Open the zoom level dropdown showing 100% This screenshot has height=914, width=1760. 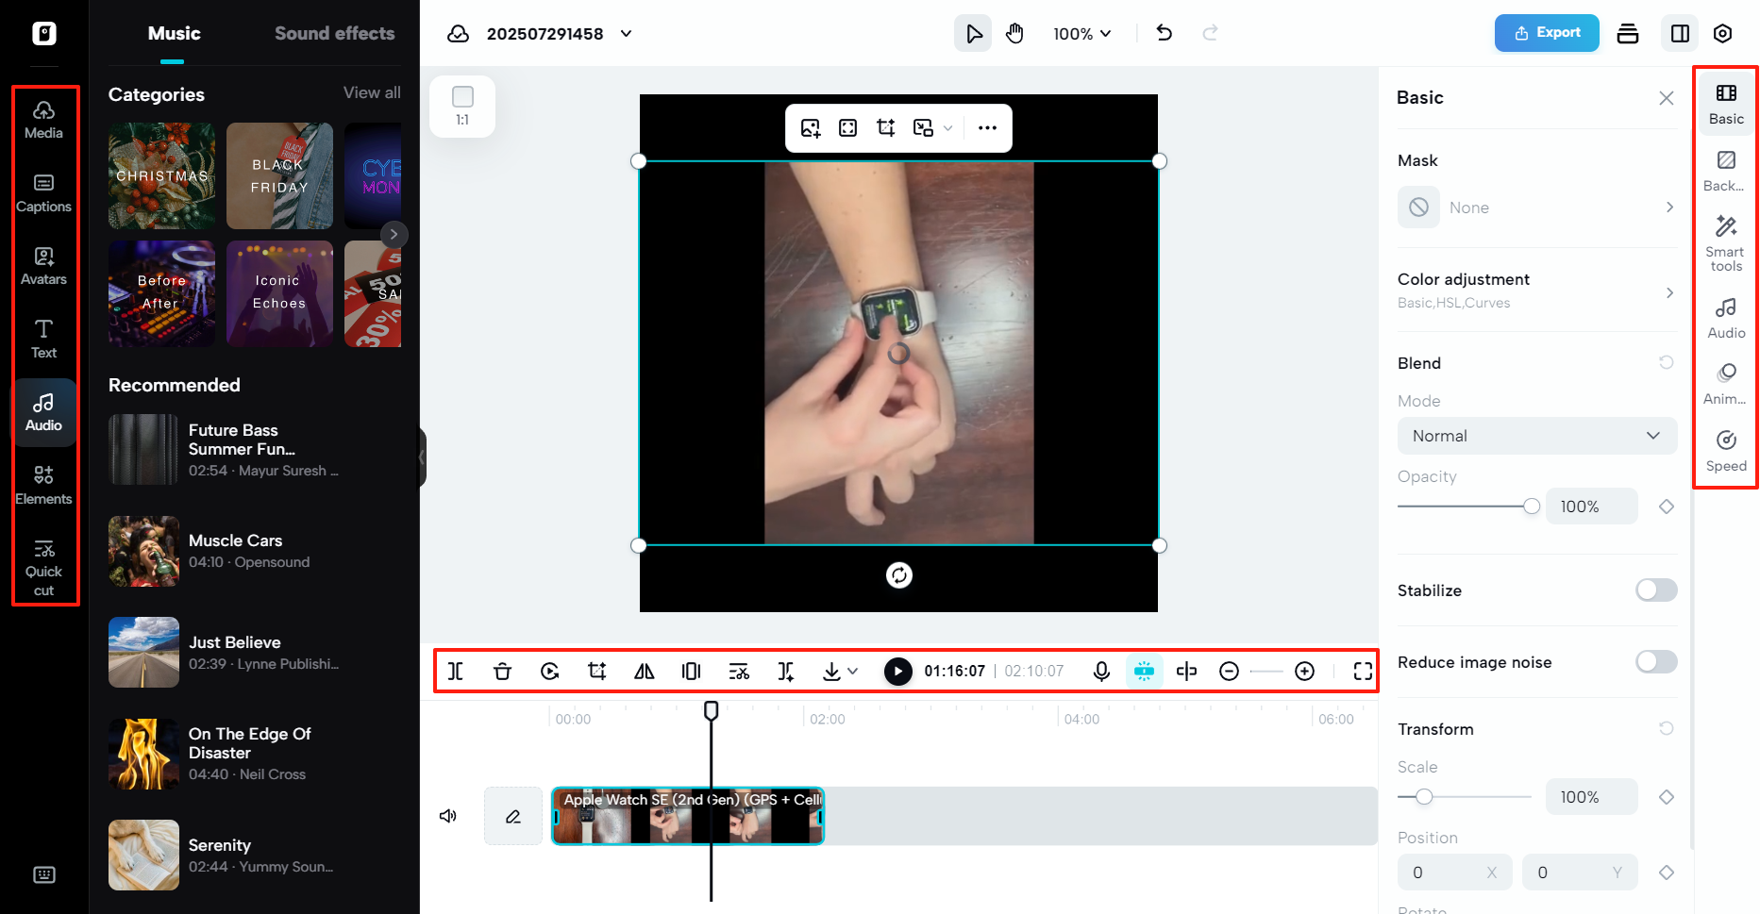coord(1081,33)
